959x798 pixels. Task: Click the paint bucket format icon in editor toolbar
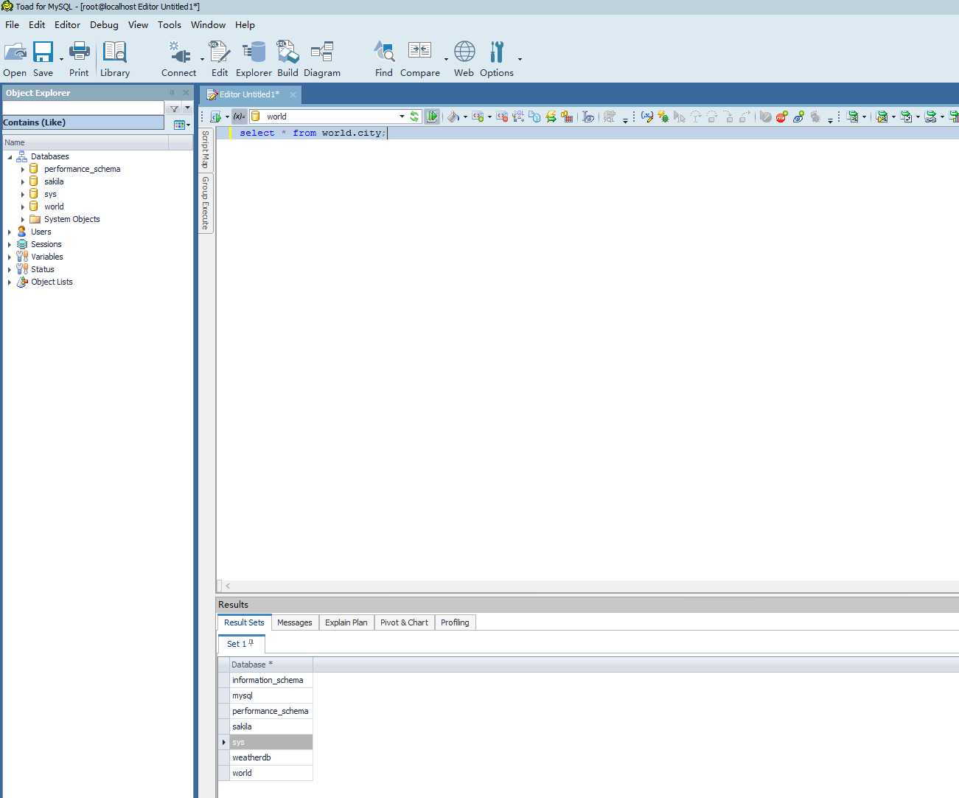click(x=453, y=117)
